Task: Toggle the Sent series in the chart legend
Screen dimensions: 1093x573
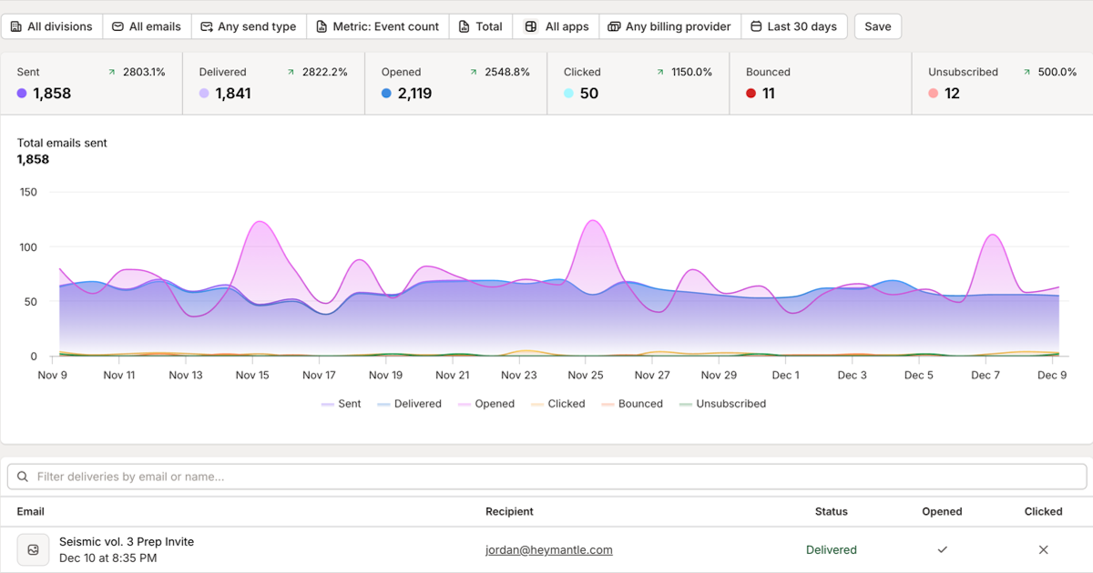Action: (x=344, y=403)
